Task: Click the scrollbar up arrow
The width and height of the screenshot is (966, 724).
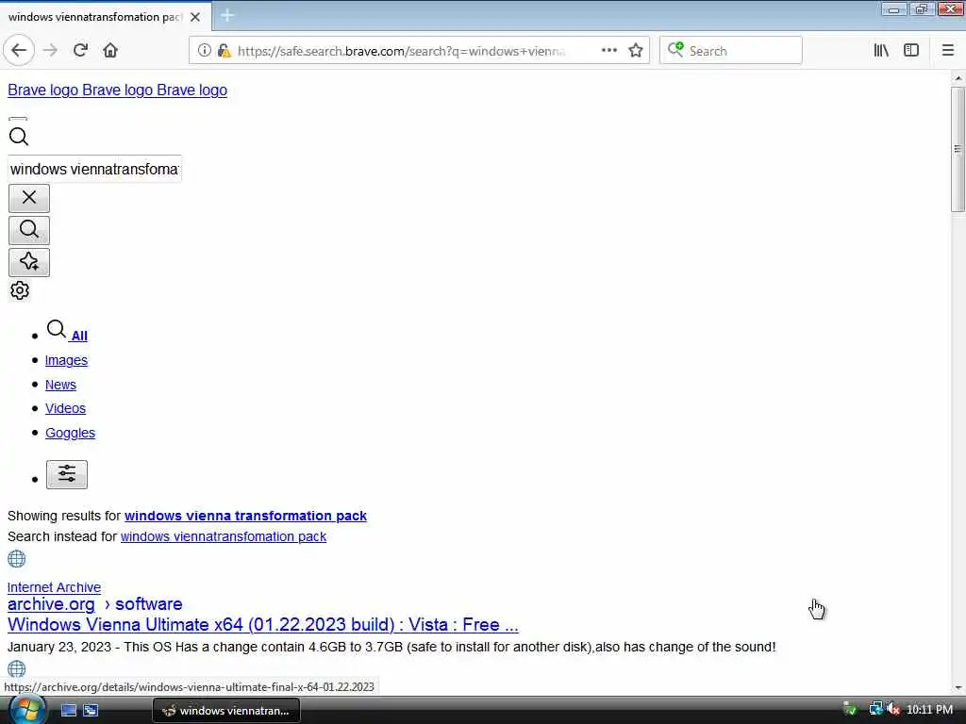Action: (958, 78)
